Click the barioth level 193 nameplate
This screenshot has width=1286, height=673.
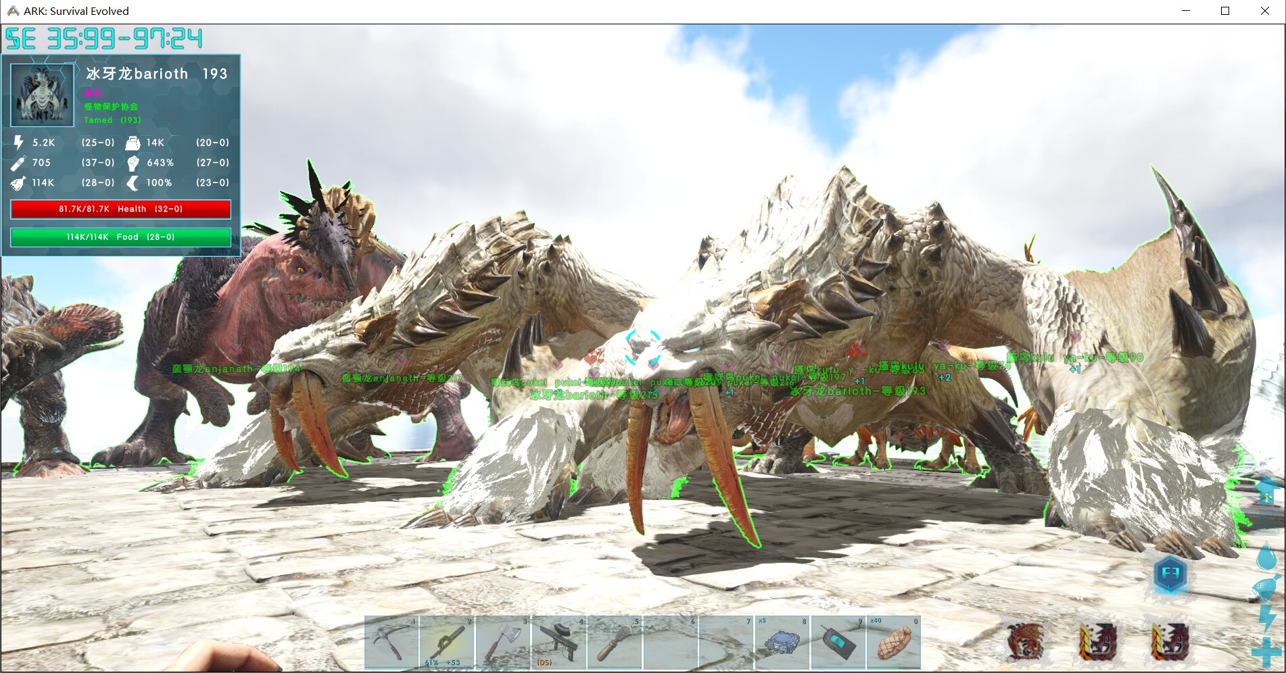pyautogui.click(x=857, y=391)
